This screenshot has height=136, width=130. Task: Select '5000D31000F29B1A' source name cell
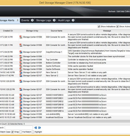55,111
